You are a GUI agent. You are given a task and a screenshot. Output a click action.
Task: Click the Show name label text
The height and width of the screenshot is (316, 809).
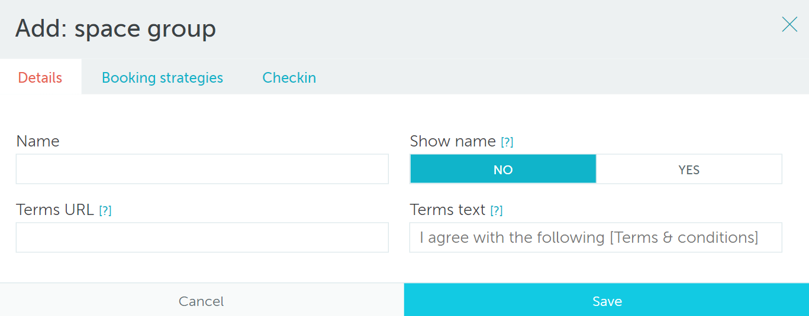[x=453, y=142]
